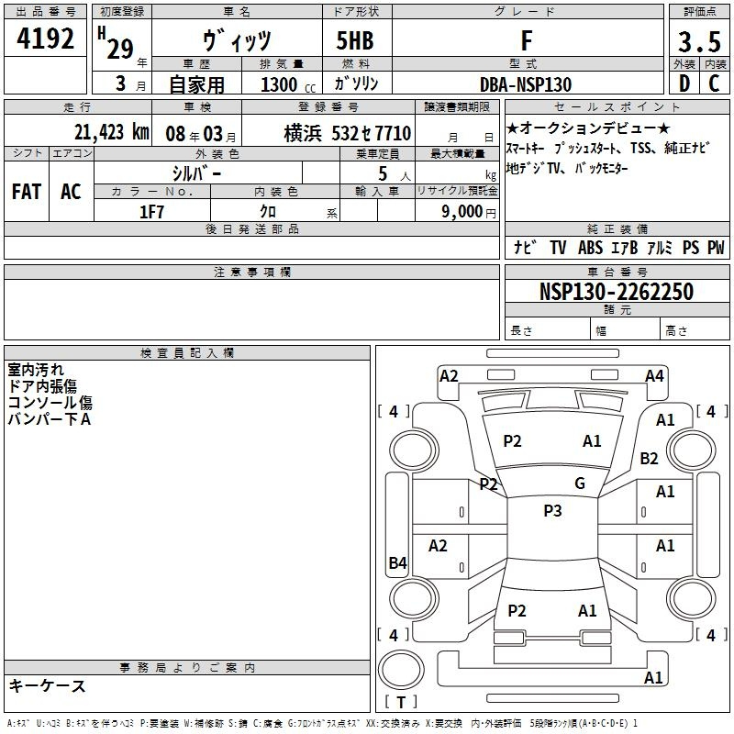
Task: Click the color number 1F7
Action: coord(151,211)
